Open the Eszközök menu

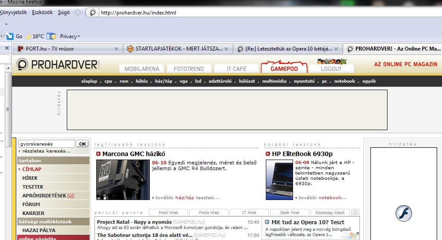[x=42, y=12]
